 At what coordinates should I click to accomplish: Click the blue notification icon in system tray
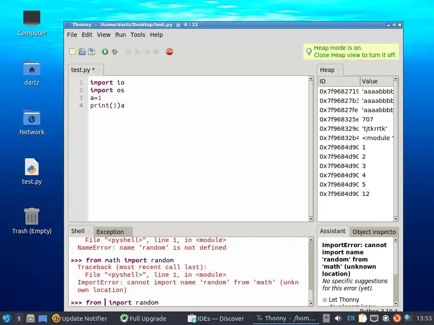tap(407, 318)
